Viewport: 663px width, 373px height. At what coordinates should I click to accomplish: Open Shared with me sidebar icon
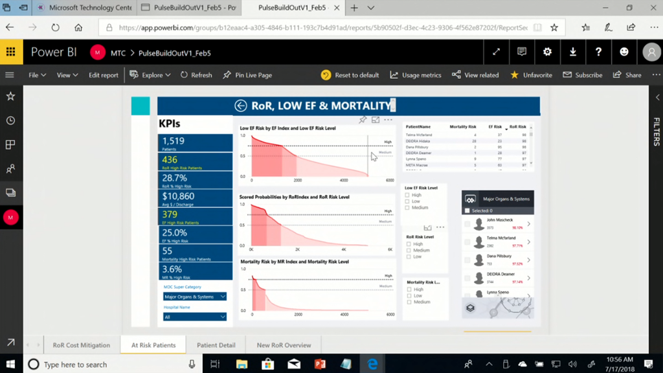pos(10,169)
